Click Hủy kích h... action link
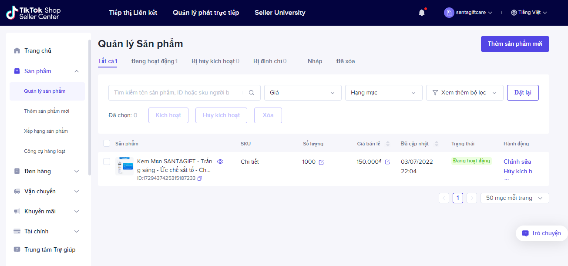 pyautogui.click(x=520, y=171)
